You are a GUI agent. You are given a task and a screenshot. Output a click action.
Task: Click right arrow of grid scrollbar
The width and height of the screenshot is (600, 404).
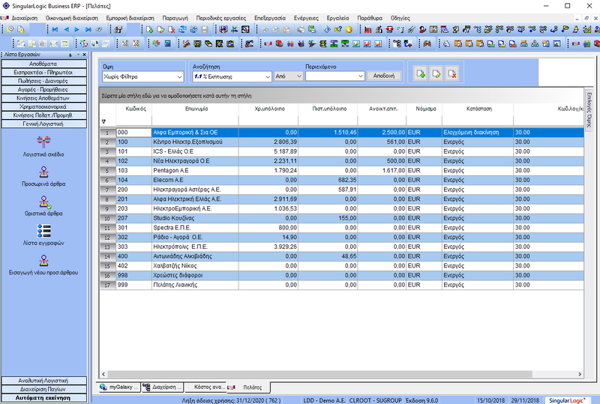(x=579, y=374)
